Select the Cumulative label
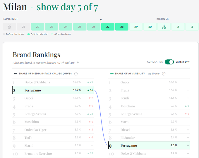The width and height of the screenshot is (199, 158). tap(155, 62)
